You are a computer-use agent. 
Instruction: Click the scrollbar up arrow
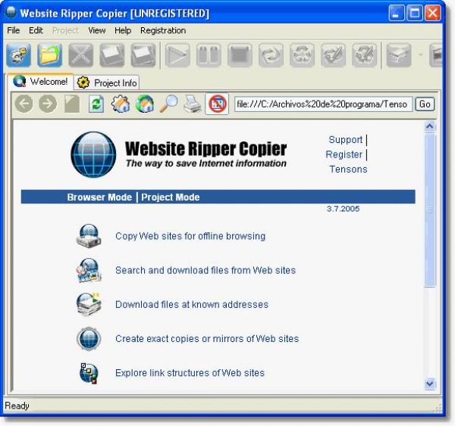(x=430, y=126)
